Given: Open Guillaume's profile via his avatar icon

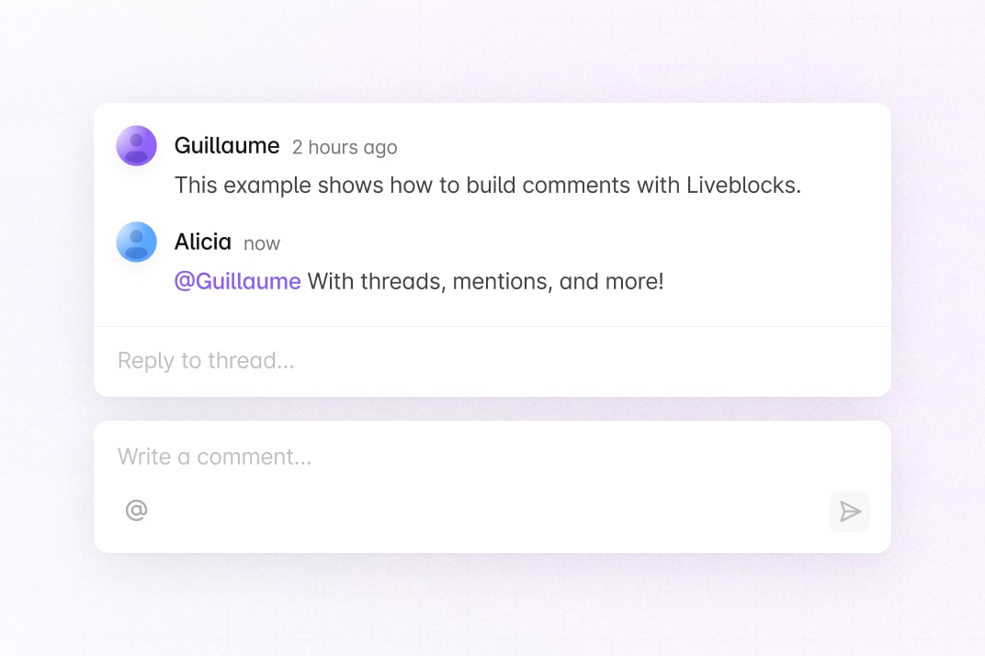Looking at the screenshot, I should 136,145.
